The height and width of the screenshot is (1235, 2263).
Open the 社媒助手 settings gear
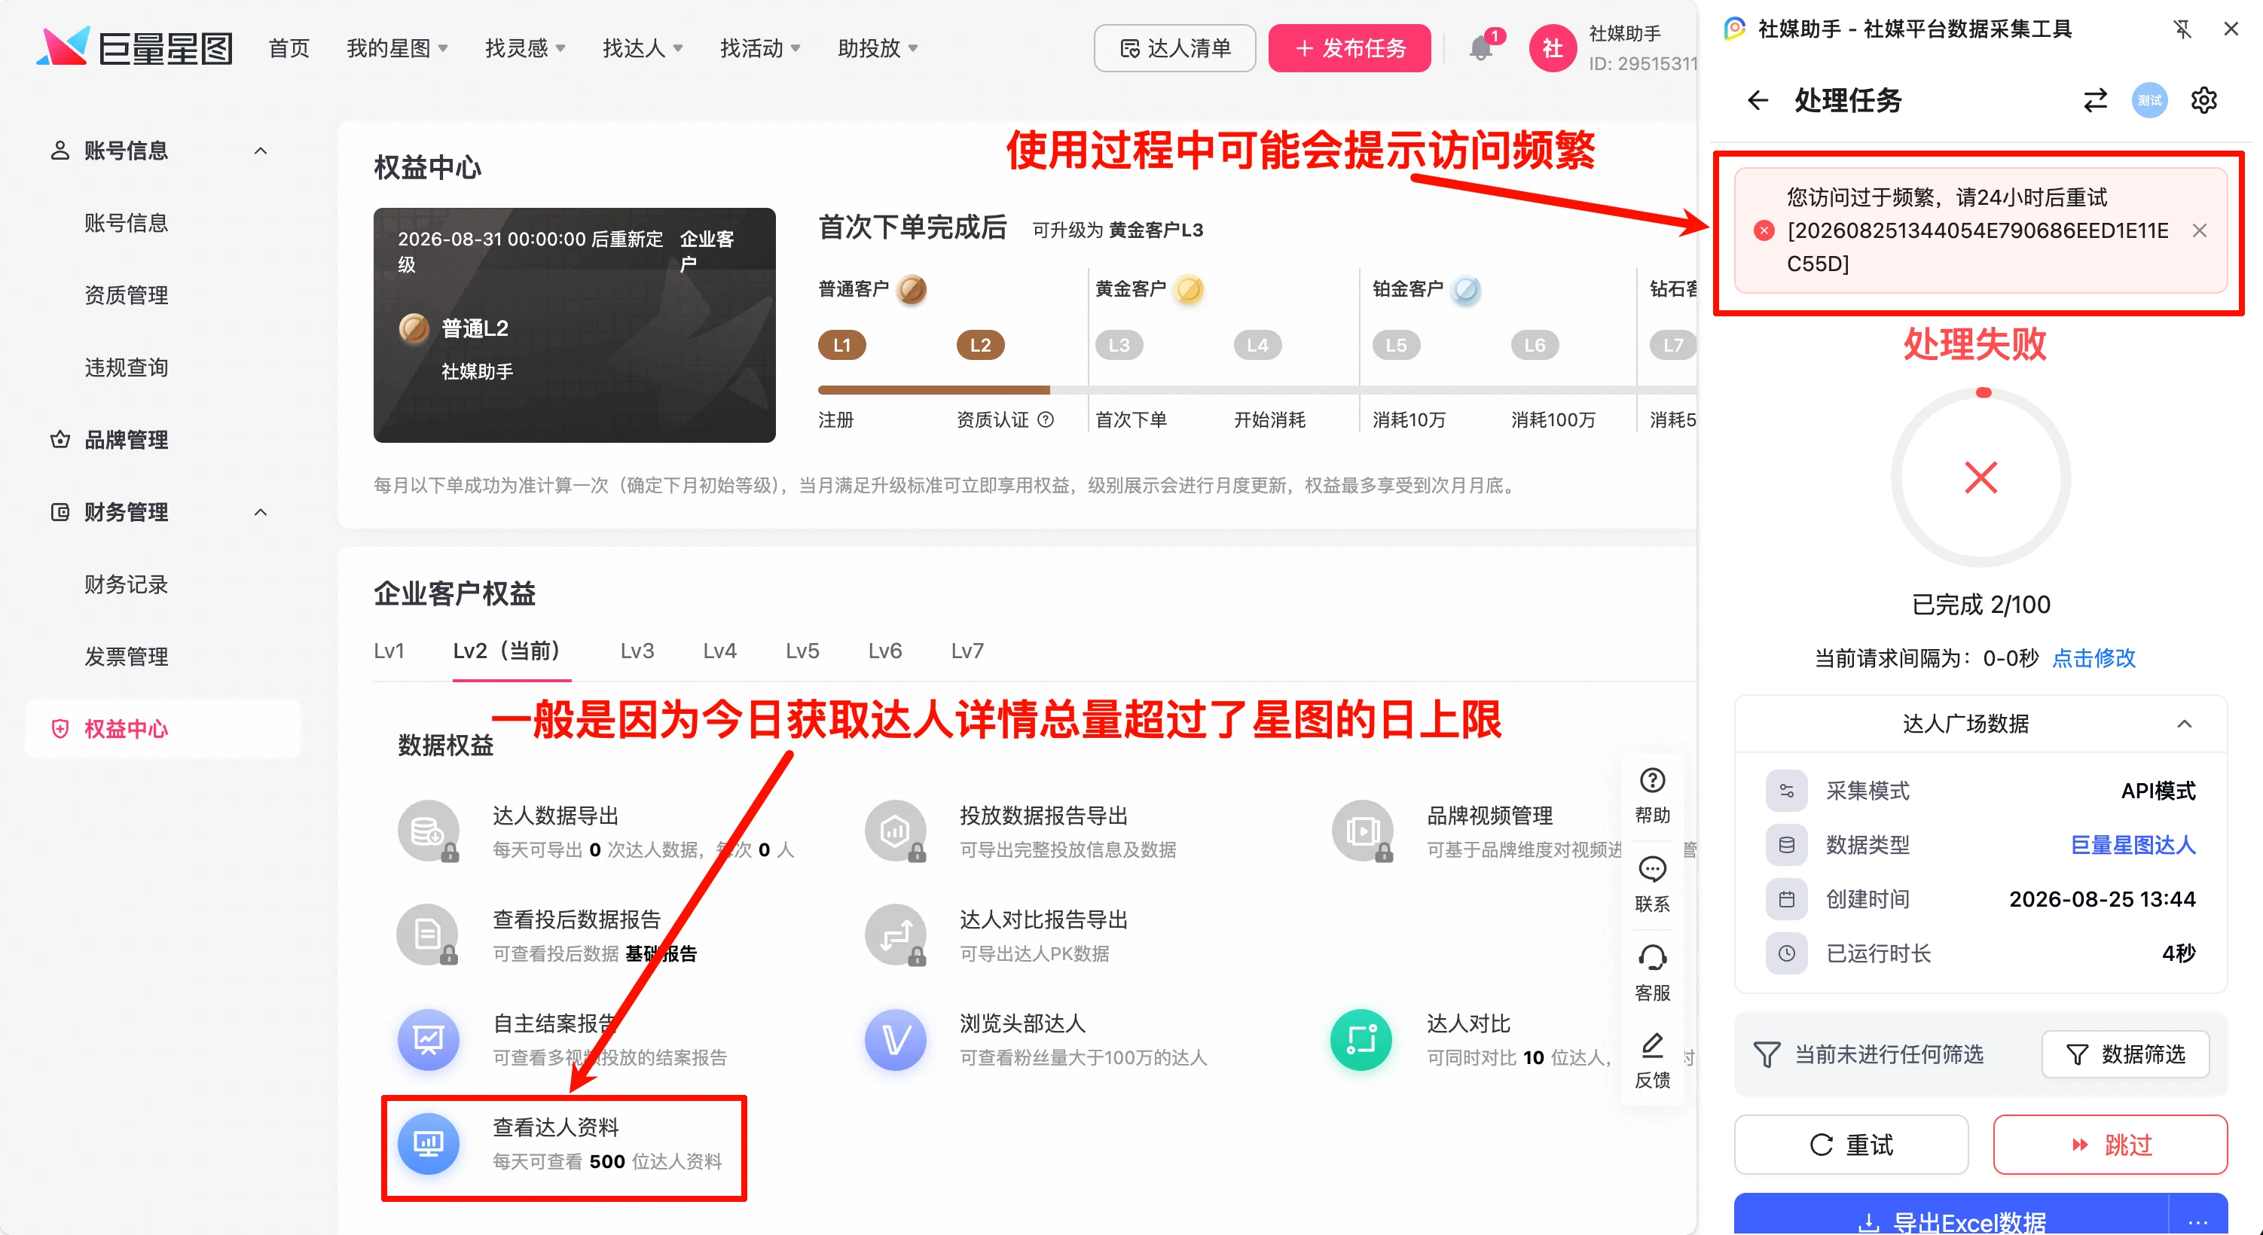point(2203,100)
